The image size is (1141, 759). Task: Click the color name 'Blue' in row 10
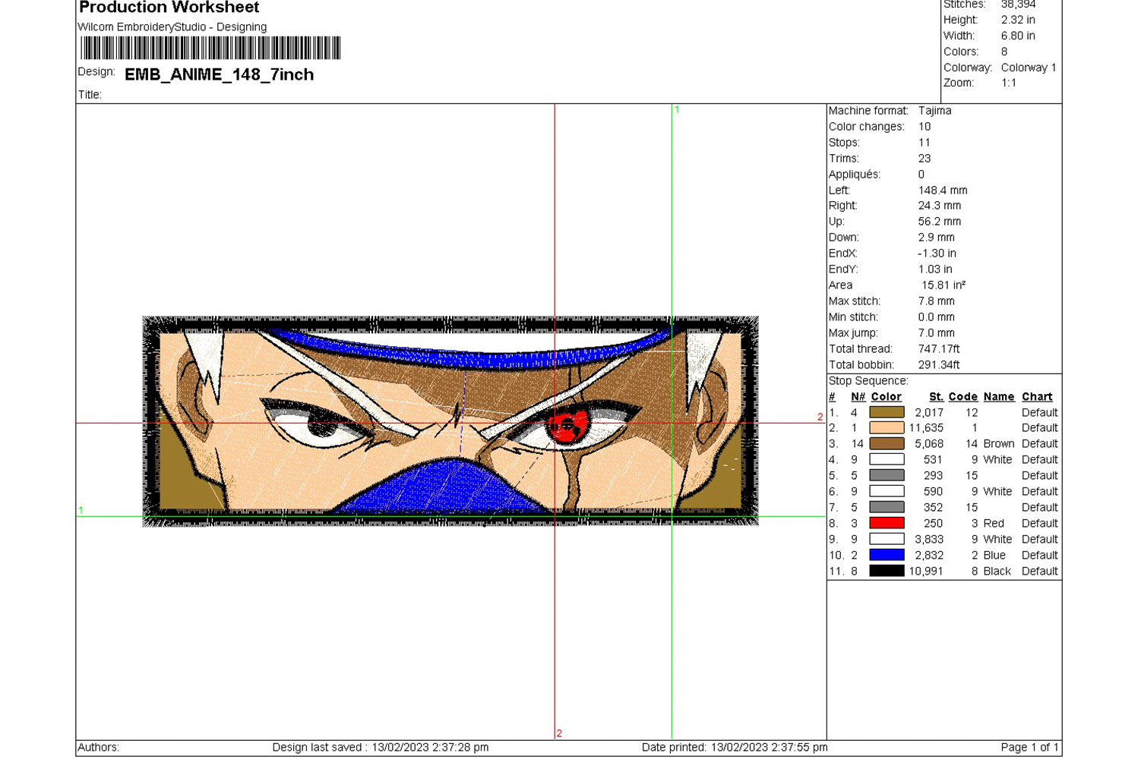coord(994,556)
